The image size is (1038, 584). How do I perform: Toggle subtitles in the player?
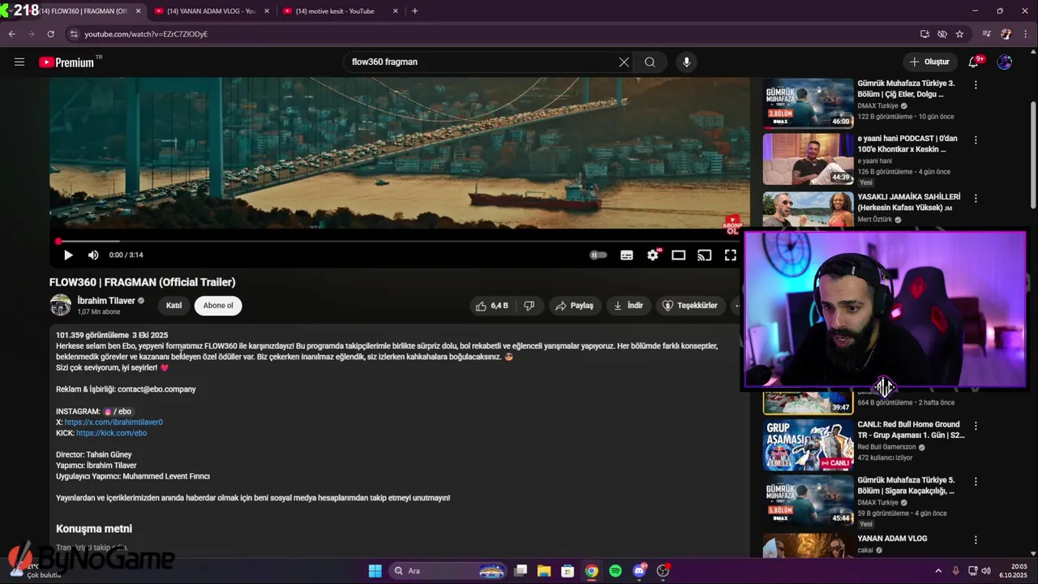(626, 255)
